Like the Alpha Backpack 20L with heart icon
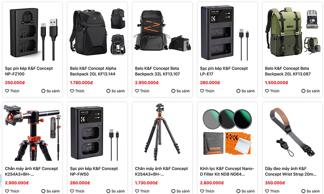 click(x=72, y=91)
